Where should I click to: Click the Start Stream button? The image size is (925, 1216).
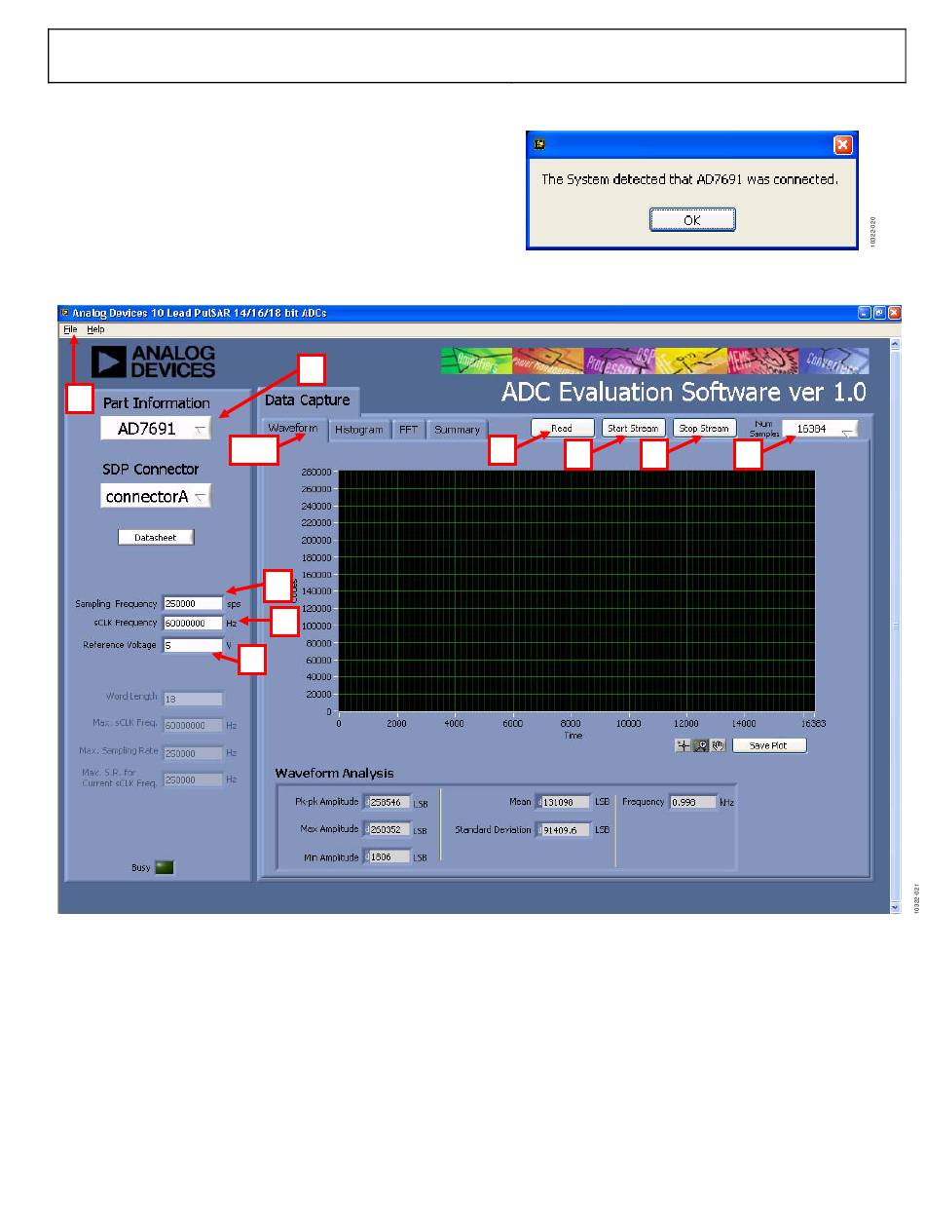633,428
